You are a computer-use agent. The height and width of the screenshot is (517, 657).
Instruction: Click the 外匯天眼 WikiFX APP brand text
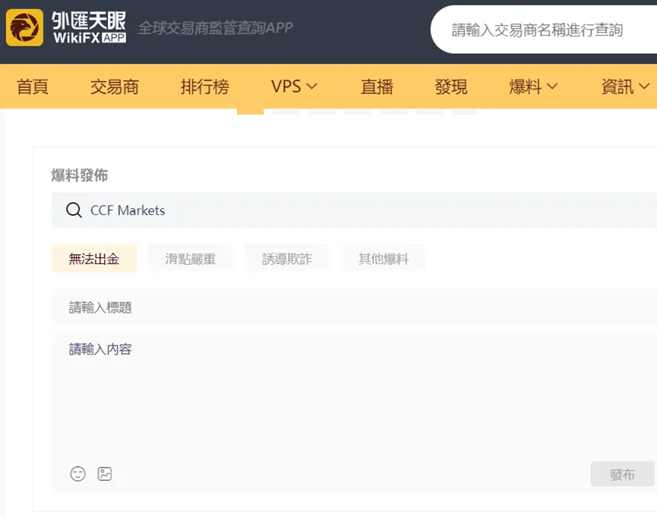coord(89,27)
